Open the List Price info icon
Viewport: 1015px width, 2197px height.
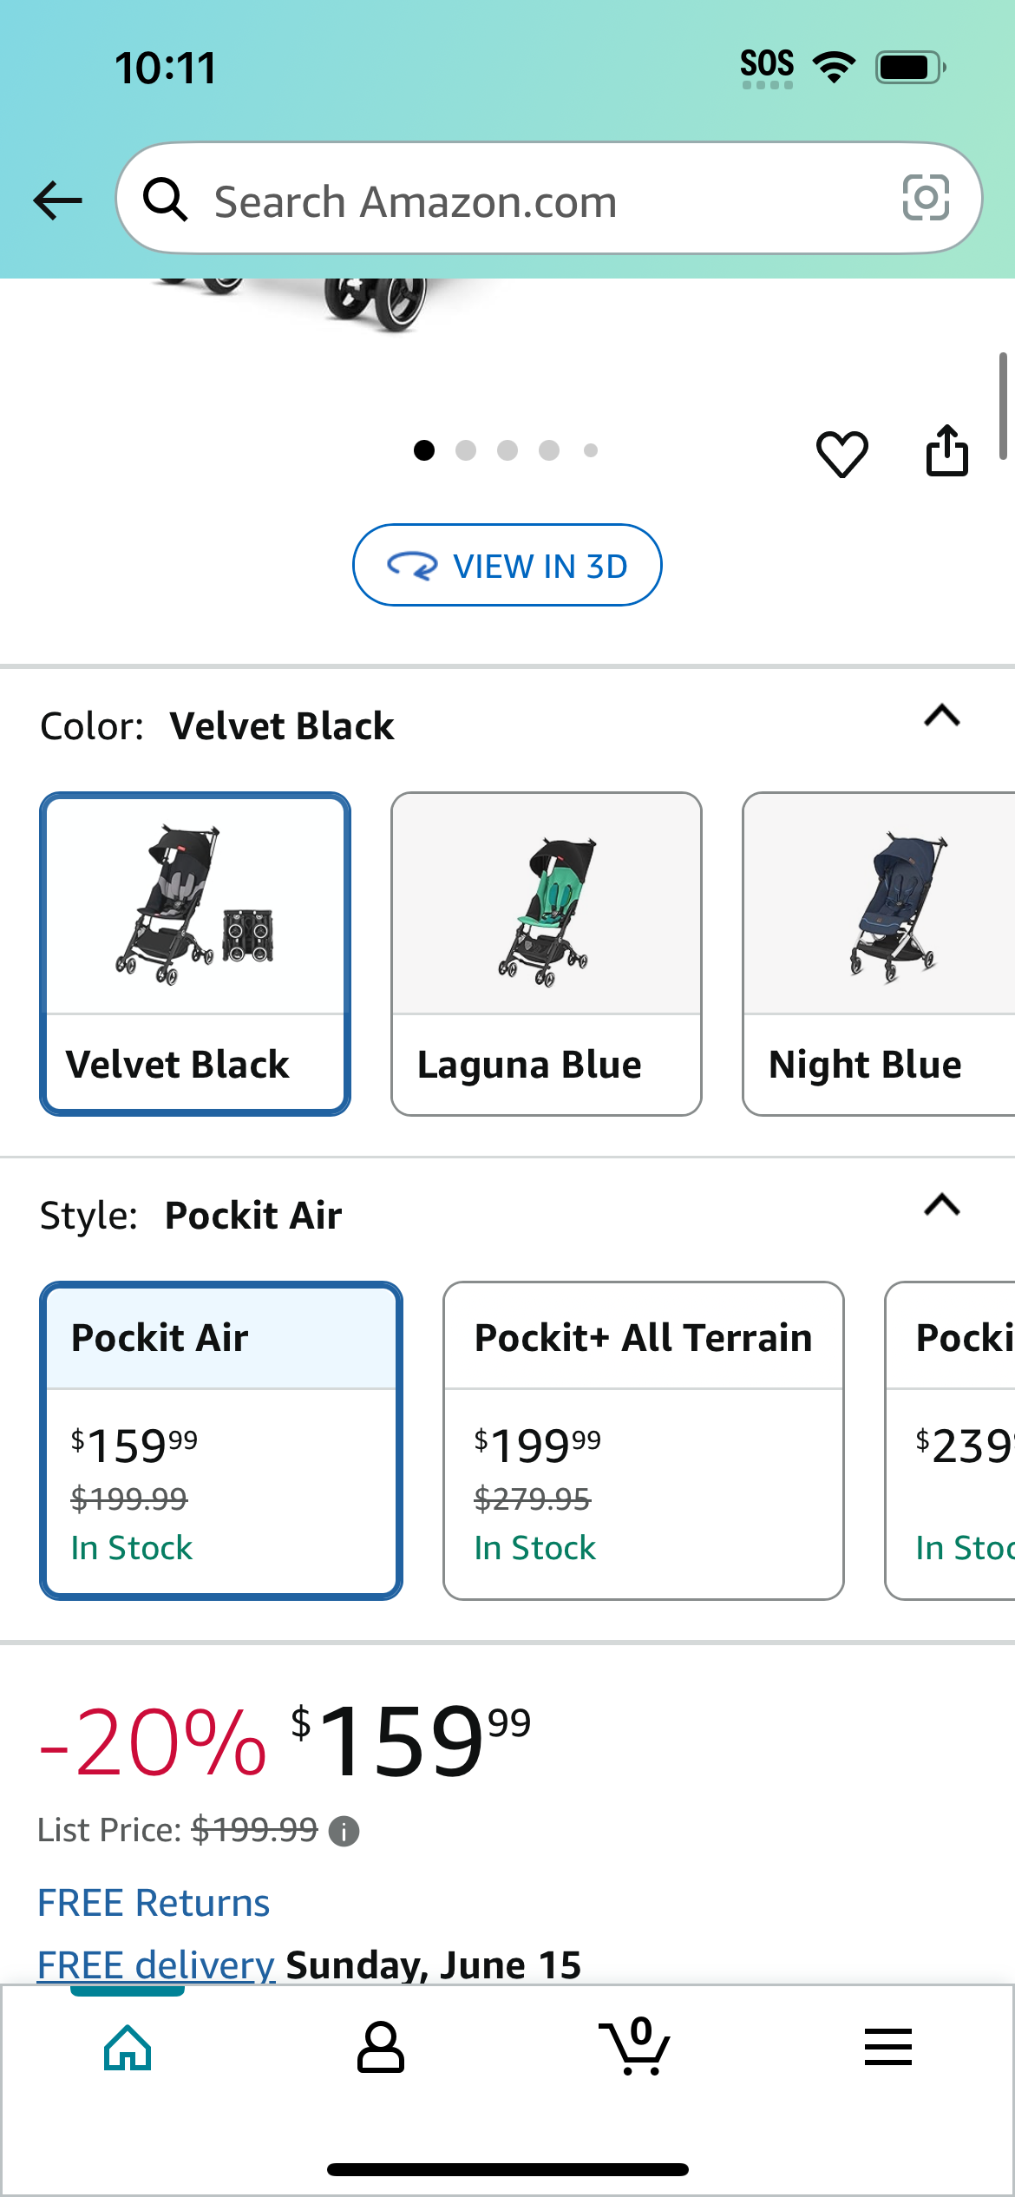point(344,1831)
